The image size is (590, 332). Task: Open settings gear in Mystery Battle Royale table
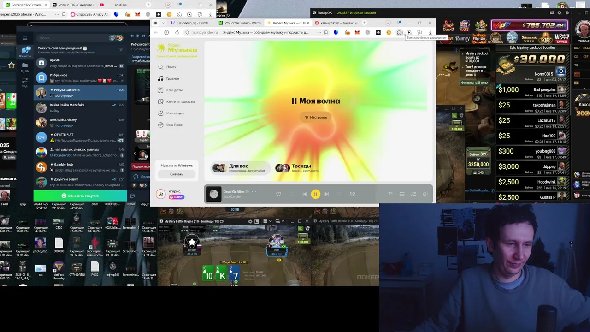250,221
